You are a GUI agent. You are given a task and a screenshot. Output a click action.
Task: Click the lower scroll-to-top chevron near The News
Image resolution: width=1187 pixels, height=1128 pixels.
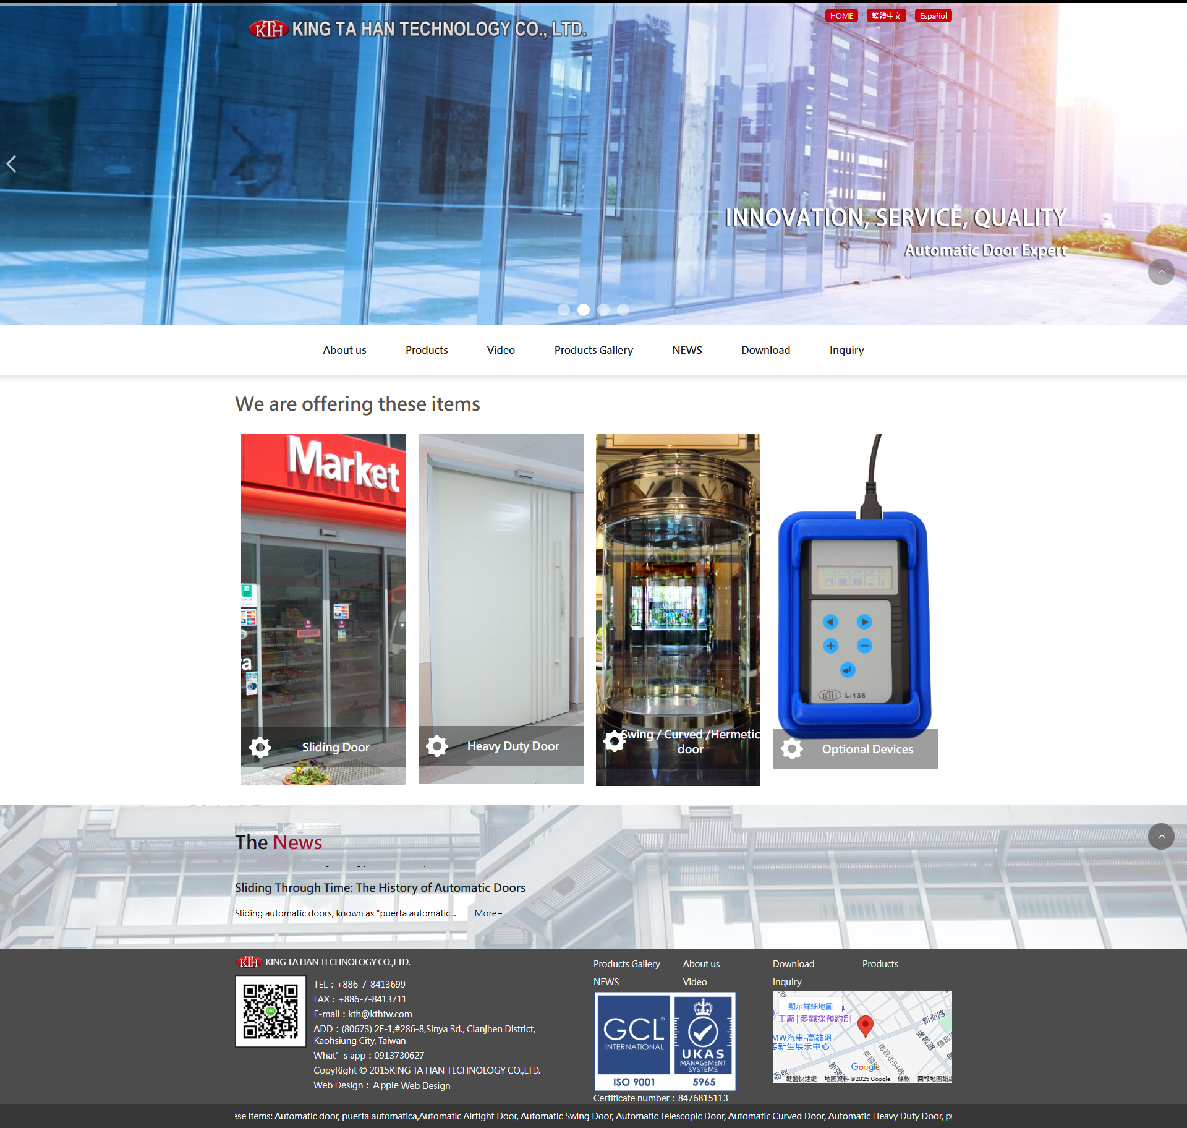(x=1161, y=837)
